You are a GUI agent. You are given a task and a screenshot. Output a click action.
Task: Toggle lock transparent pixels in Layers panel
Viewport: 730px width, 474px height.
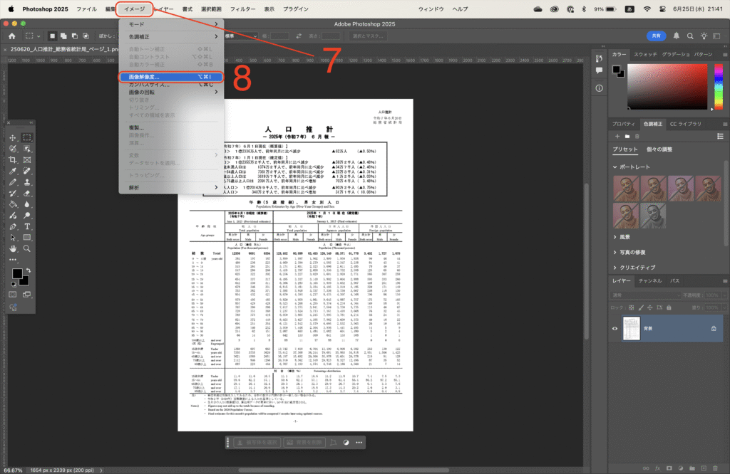click(x=632, y=307)
